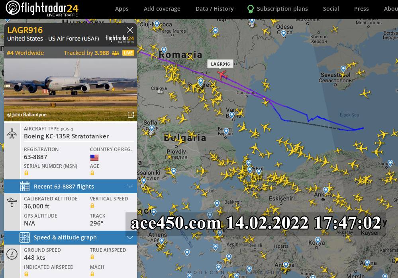Click the KC-135R aircraft photo thumbnail

pyautogui.click(x=71, y=90)
